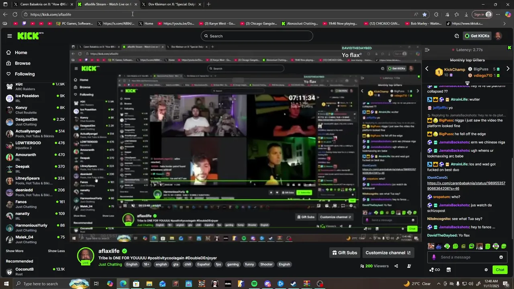Open Konvy channel in sidebar

[x=35, y=110]
